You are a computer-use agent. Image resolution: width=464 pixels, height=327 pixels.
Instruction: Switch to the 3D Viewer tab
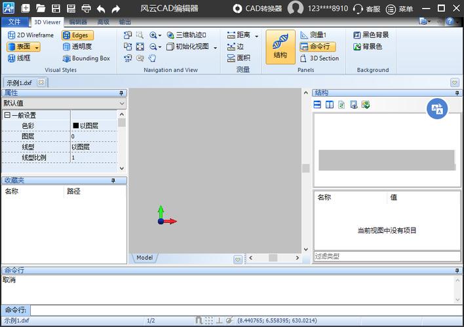[x=47, y=22]
